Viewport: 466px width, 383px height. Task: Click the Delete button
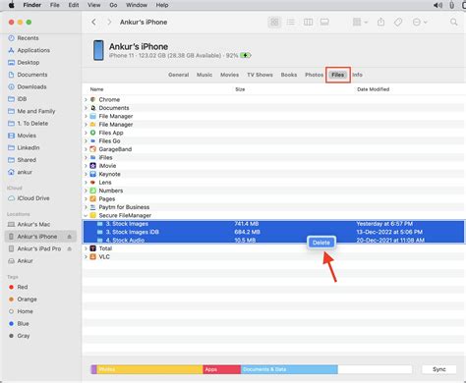[x=321, y=243]
